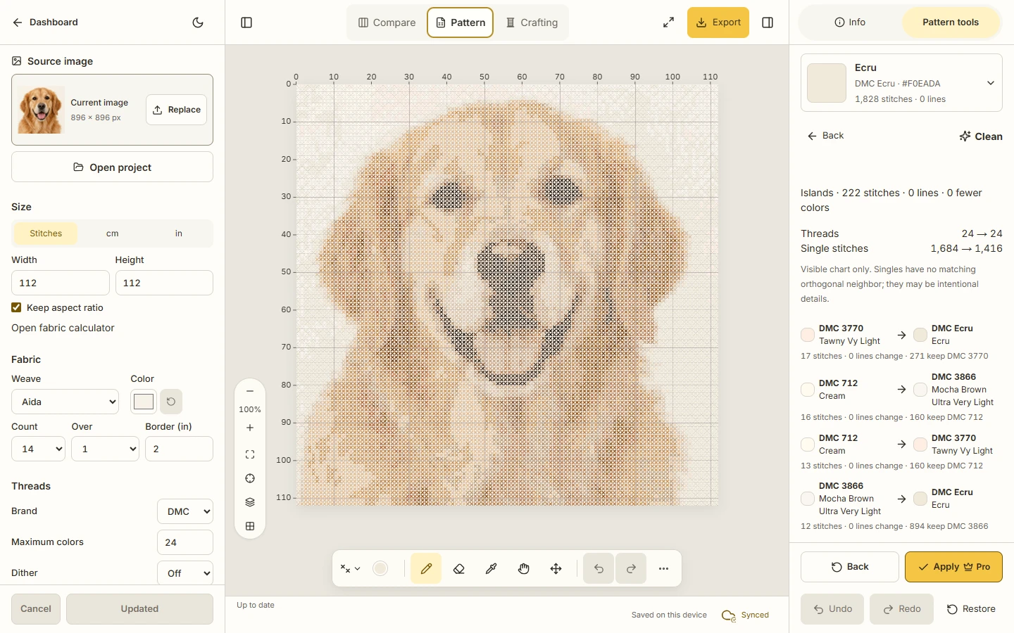Switch to the Compare tab
This screenshot has height=633, width=1014.
387,23
